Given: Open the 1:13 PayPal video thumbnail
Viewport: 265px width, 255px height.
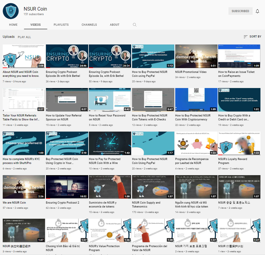Looking at the screenshot, I should [153, 56].
